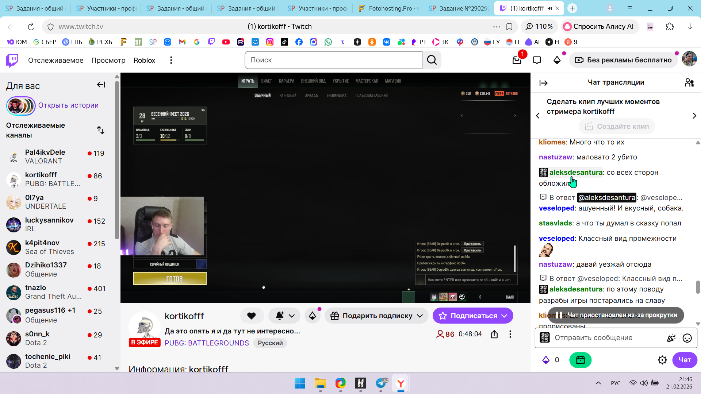The height and width of the screenshot is (394, 701).
Task: Collapse the stream chat panel arrow
Action: [543, 83]
